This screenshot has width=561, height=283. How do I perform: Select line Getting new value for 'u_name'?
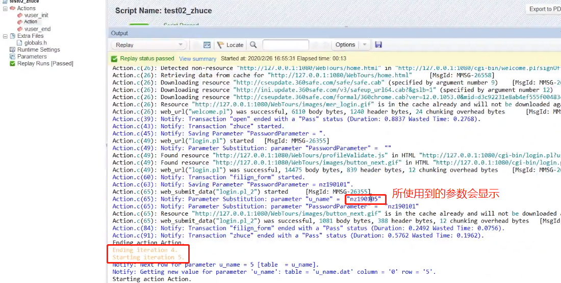[274, 272]
